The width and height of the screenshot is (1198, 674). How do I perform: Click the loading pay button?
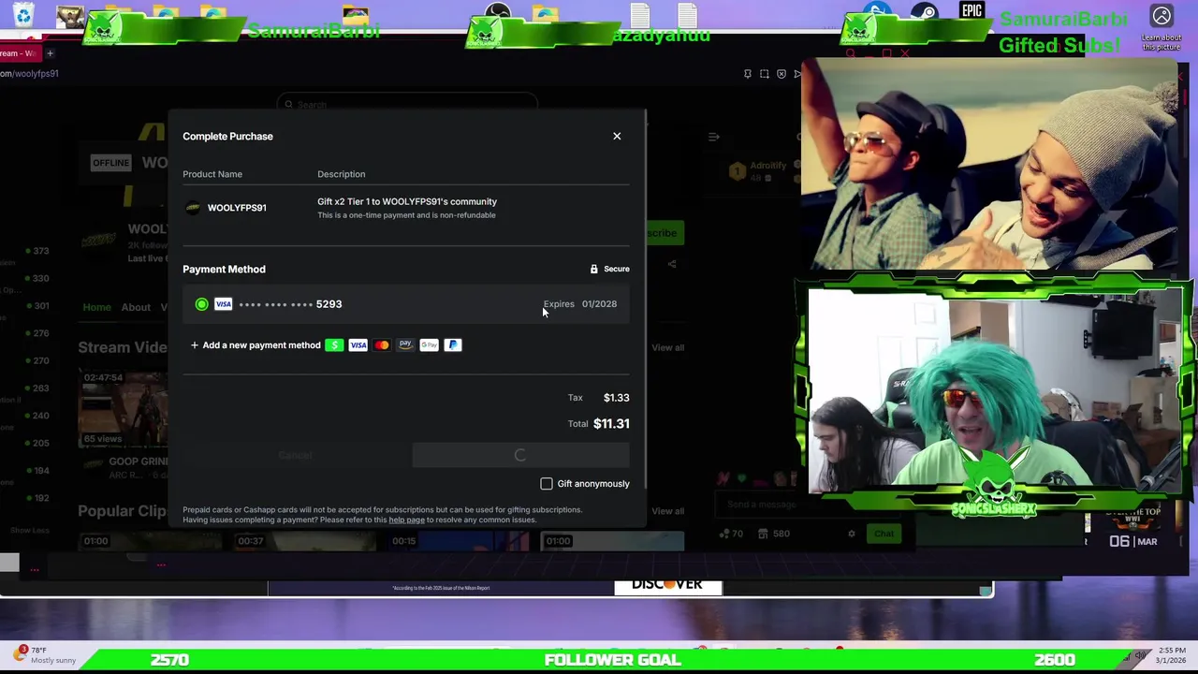click(x=520, y=456)
